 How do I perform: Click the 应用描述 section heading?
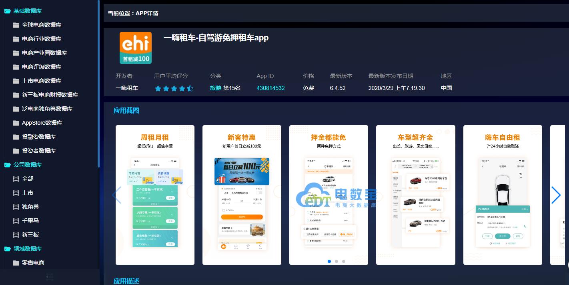click(x=126, y=281)
